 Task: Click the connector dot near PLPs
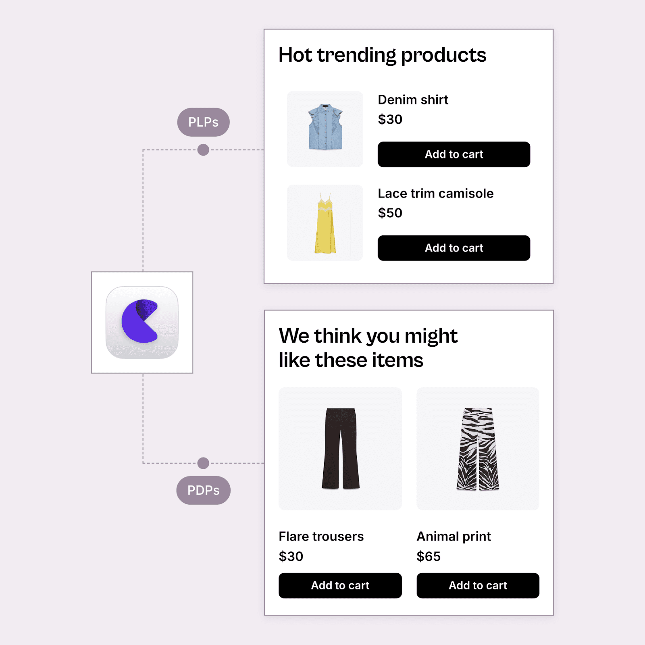click(203, 150)
